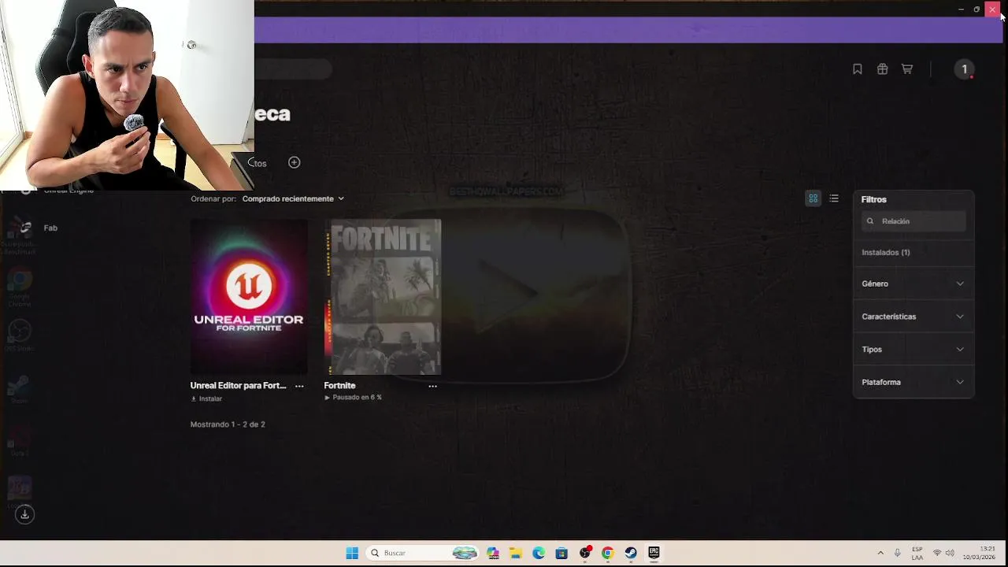1008x567 pixels.
Task: Click the Mostrando 1 - 2 de 2 text
Action: tap(228, 424)
